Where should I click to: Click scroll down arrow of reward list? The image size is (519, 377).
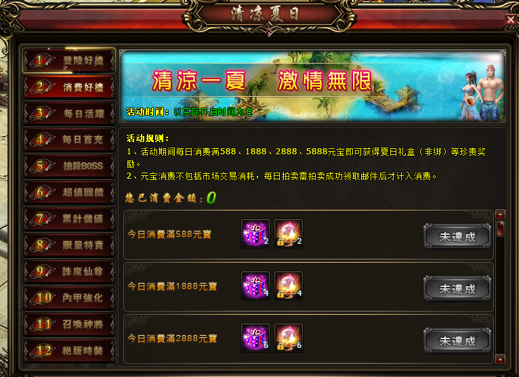[x=500, y=359]
